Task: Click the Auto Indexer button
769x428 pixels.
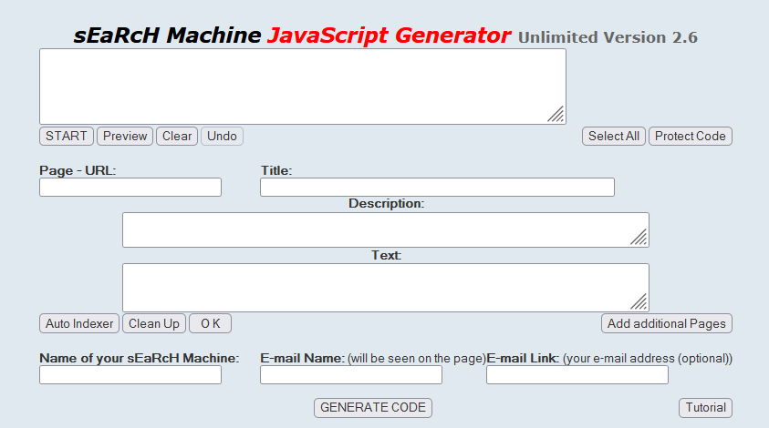Action: click(79, 324)
